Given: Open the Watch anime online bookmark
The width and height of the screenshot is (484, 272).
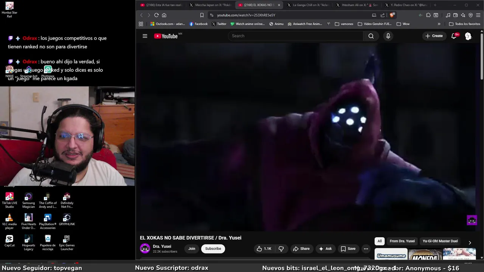Looking at the screenshot, I should coord(248,24).
